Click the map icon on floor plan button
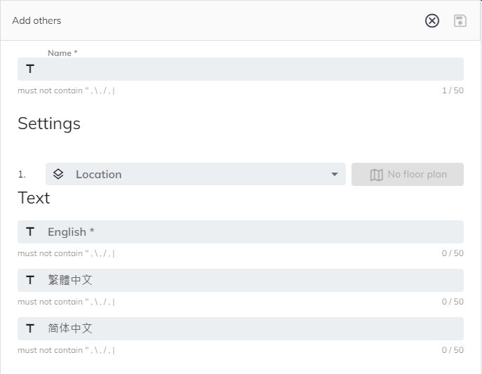The height and width of the screenshot is (374, 482). click(x=377, y=175)
